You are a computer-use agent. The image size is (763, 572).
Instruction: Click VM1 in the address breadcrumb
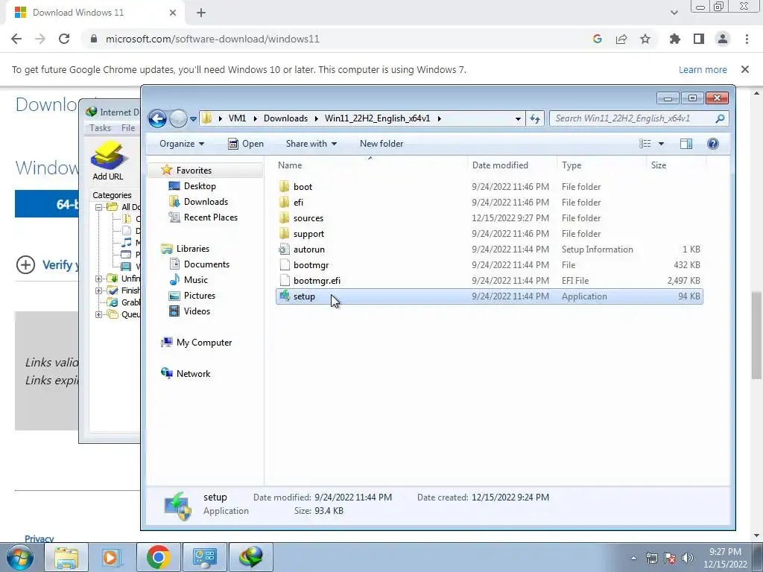(x=237, y=118)
